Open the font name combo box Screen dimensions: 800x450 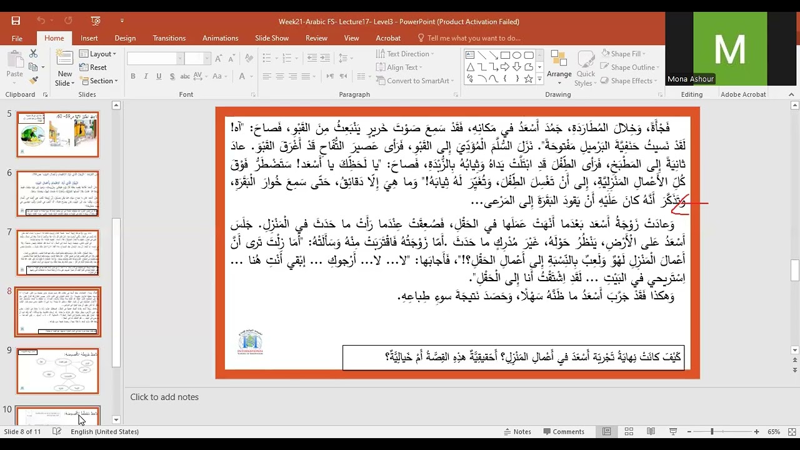(155, 58)
